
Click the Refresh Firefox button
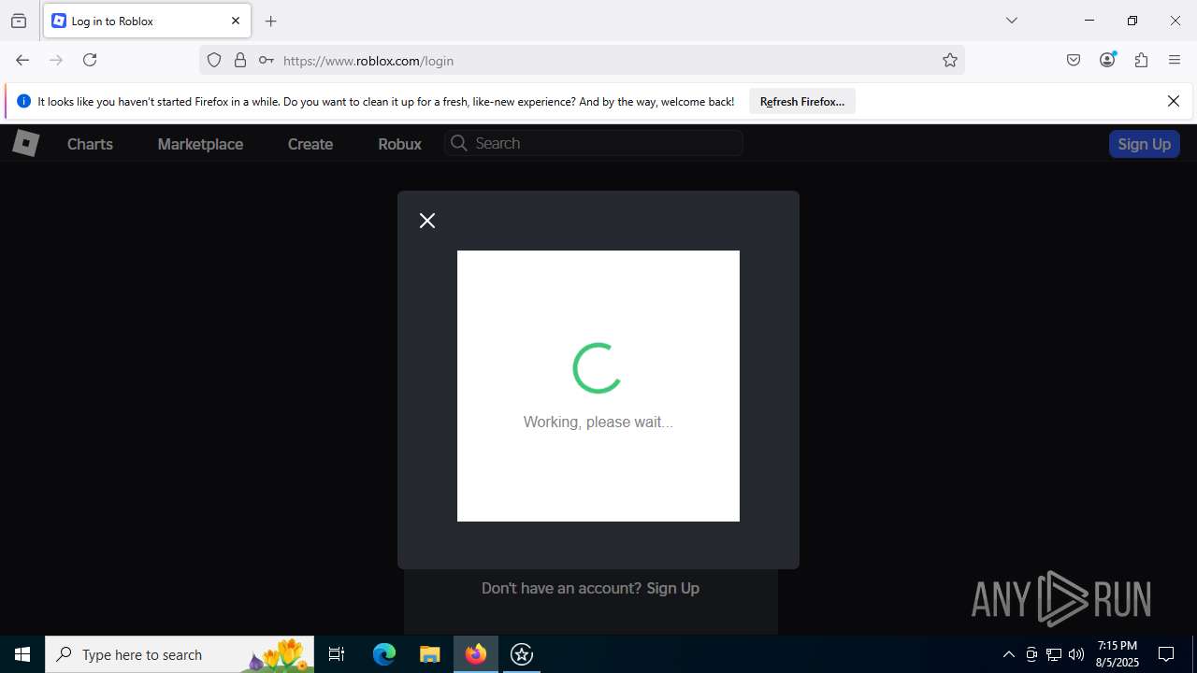(x=802, y=101)
